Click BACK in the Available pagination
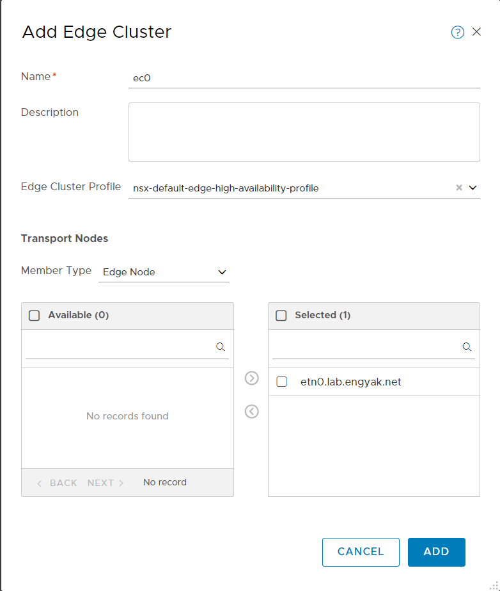The image size is (500, 591). tap(58, 483)
